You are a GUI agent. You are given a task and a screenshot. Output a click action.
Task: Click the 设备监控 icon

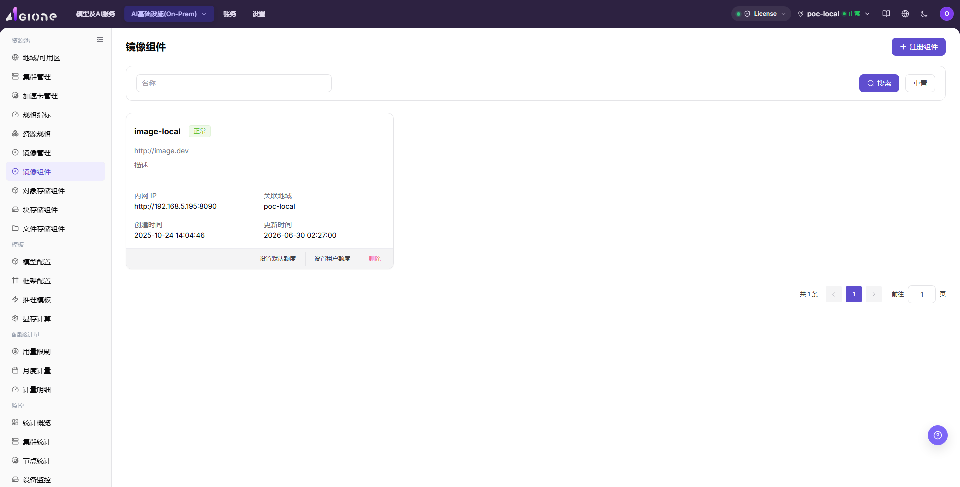(15, 480)
